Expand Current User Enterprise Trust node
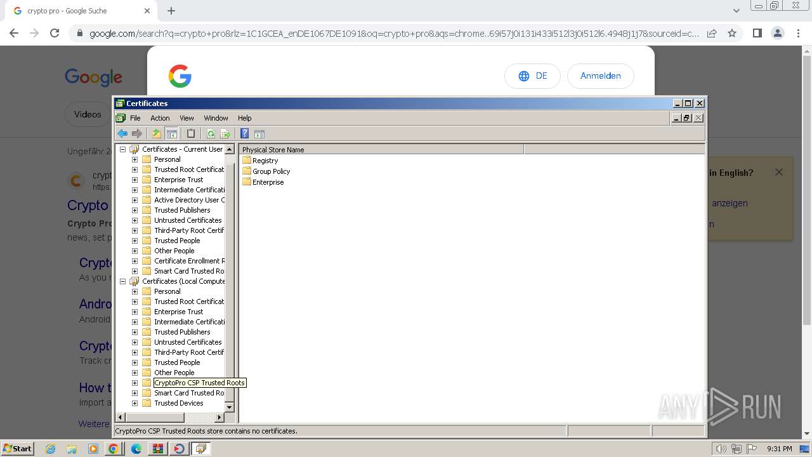This screenshot has height=457, width=812. coord(134,180)
